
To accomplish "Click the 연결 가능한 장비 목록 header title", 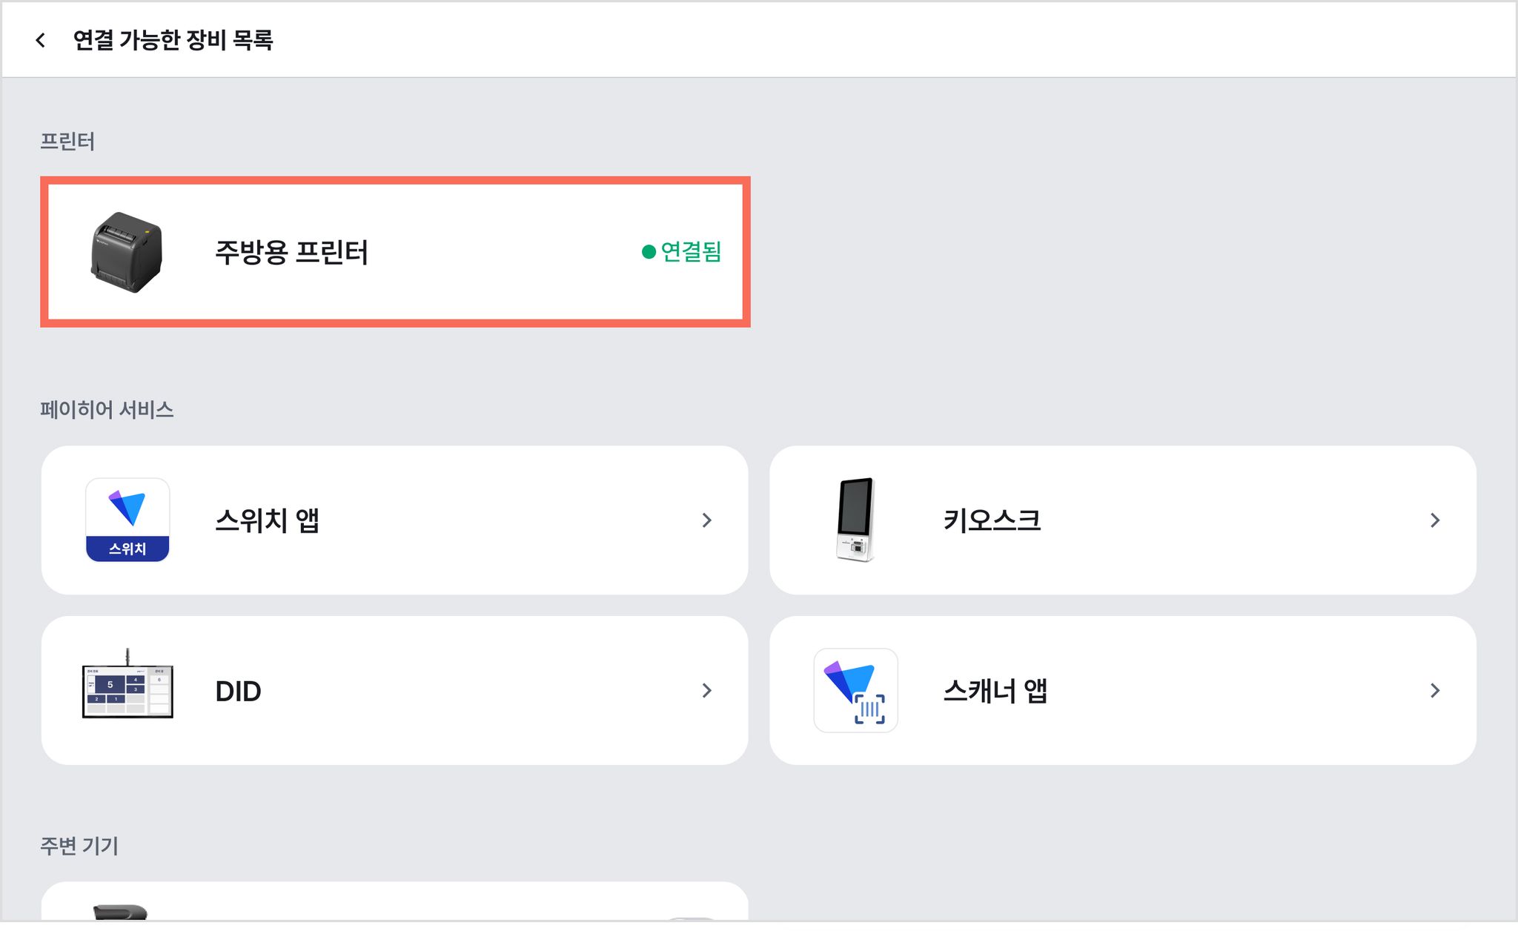I will click(173, 40).
